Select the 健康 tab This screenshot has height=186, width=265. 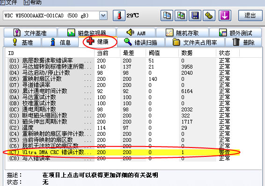(98, 41)
